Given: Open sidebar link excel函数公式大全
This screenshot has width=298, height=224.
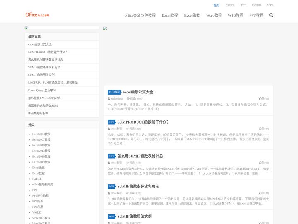Looking at the screenshot, I should click(x=40, y=44).
